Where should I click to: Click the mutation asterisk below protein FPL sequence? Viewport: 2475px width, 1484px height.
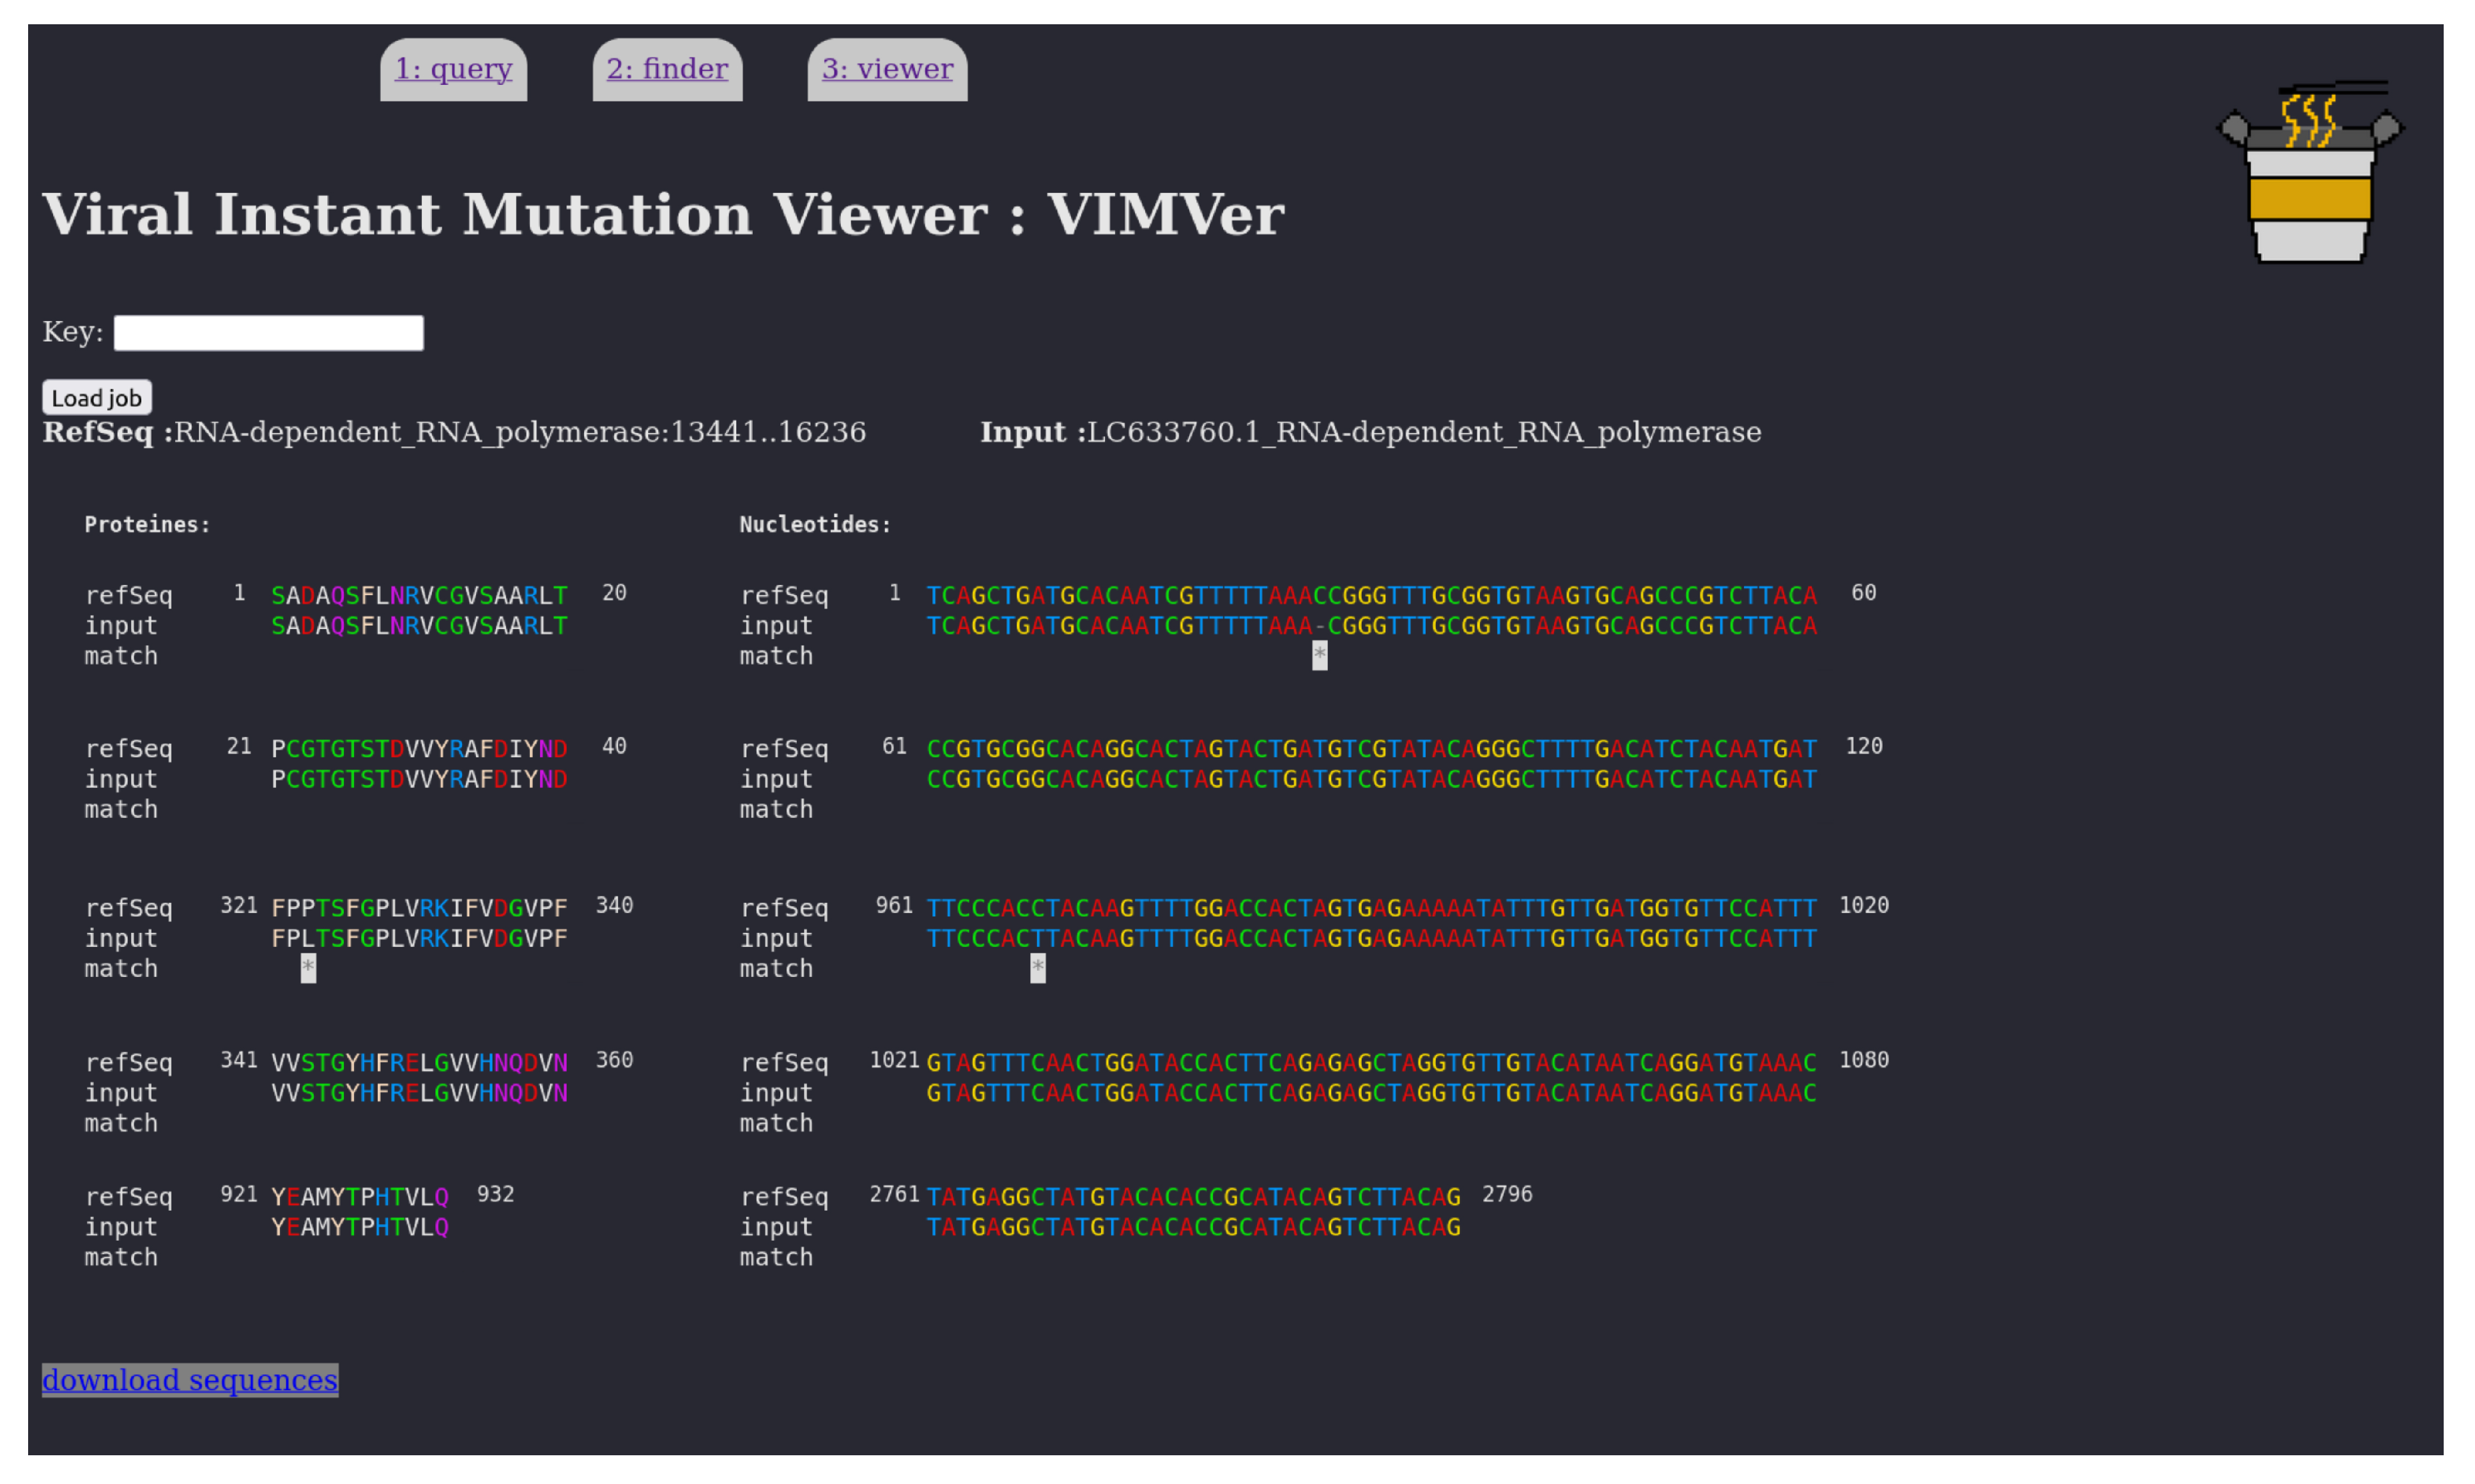(308, 967)
